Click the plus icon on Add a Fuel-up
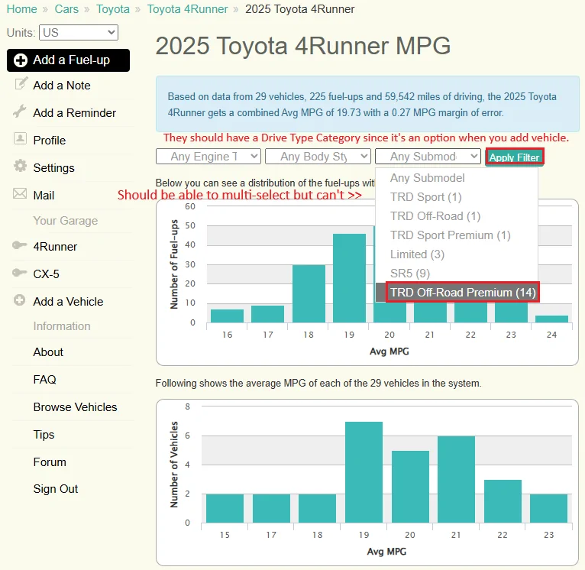585x570 pixels. click(21, 60)
